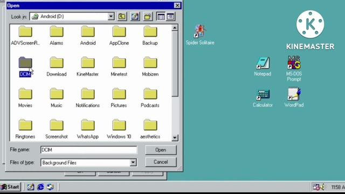Select the Notepad desktop shortcut
Viewport: 345px width, 194px height.
(263, 66)
